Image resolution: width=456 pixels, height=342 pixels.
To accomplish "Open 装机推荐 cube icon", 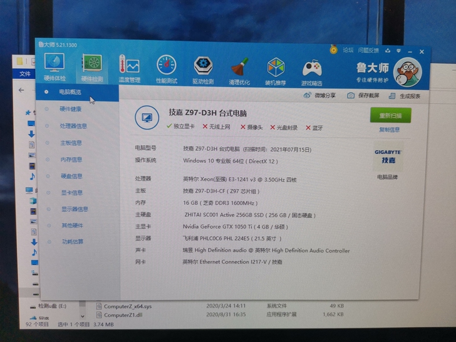I will pos(276,72).
